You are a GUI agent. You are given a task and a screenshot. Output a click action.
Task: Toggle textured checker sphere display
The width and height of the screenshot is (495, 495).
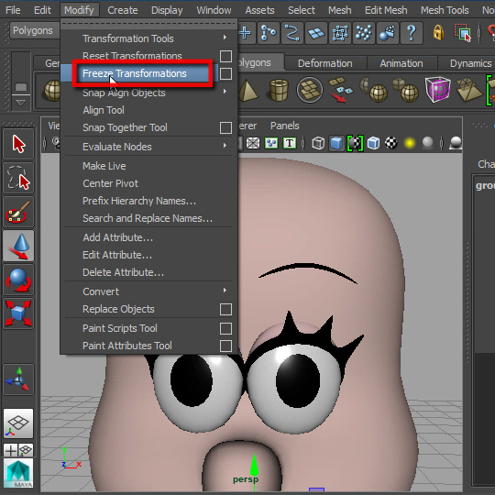pos(391,143)
